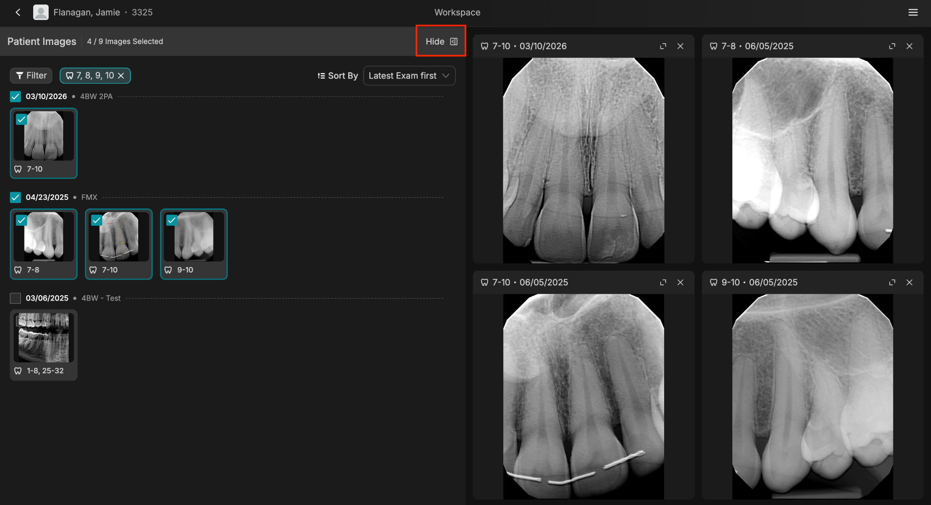Expand the 9-10 06/05/2025 viewer
The width and height of the screenshot is (931, 505).
point(892,282)
